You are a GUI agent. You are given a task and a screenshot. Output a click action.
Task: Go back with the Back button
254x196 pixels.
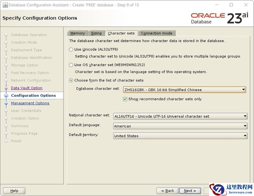tap(168, 191)
